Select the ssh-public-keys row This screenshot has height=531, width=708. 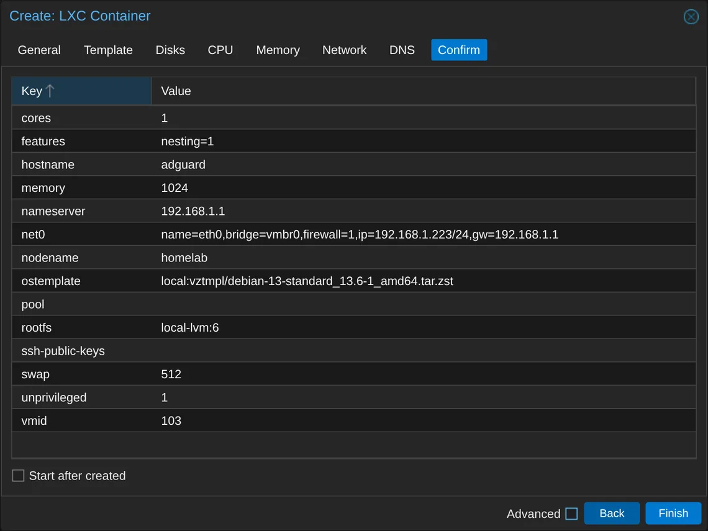click(x=353, y=351)
